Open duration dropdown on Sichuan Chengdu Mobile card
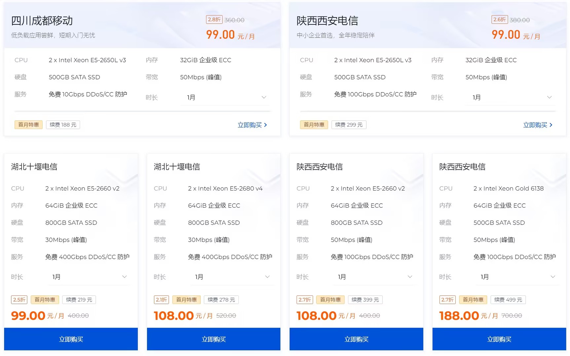 (226, 98)
